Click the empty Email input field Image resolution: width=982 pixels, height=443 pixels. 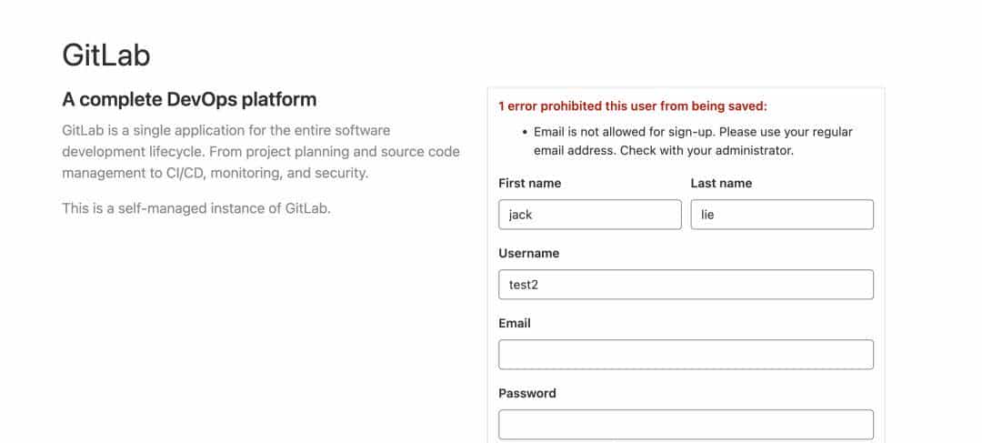(x=686, y=355)
